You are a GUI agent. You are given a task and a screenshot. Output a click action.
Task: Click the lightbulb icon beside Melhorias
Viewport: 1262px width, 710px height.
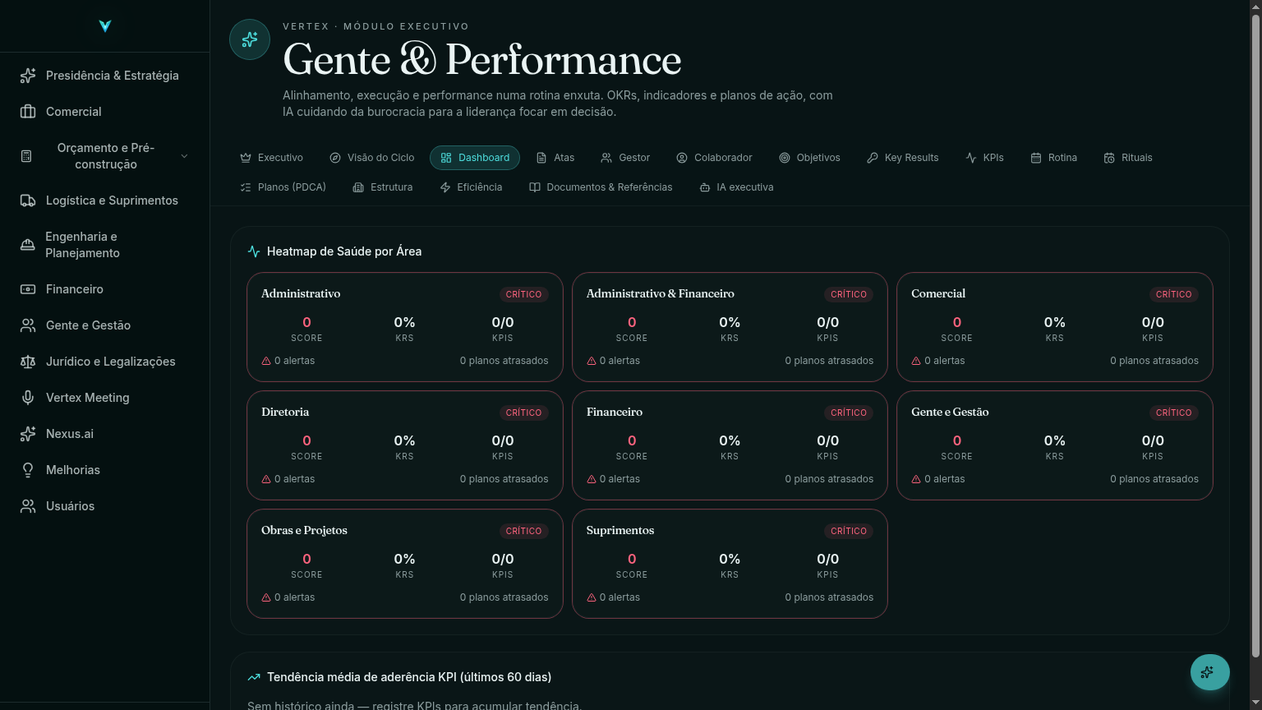(28, 470)
